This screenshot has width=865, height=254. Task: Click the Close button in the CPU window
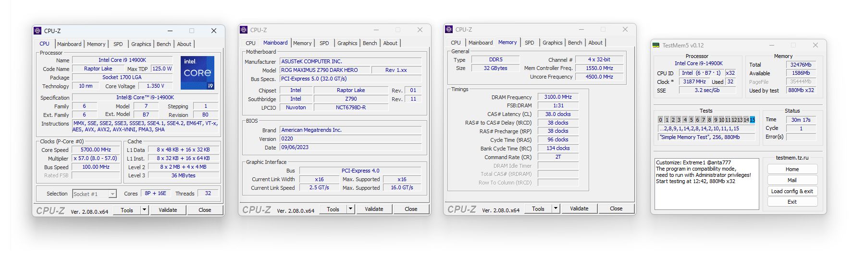(205, 210)
